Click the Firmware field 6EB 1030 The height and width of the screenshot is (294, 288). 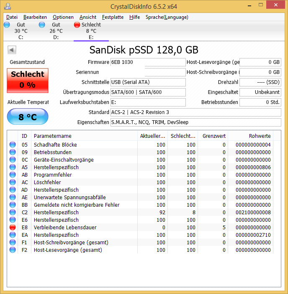148,62
